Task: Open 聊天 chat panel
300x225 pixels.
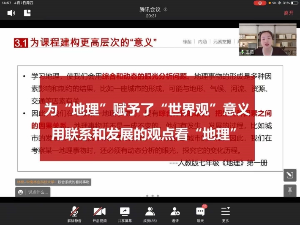Action: 200,214
